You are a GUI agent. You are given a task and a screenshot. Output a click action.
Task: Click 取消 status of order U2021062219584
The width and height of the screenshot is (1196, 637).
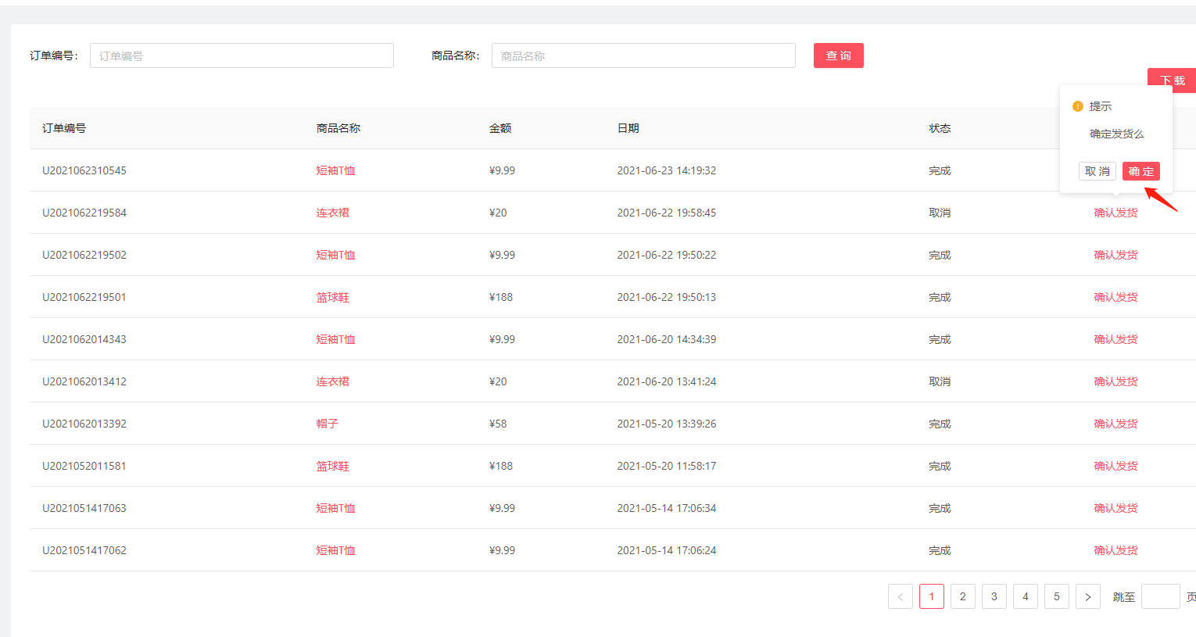pyautogui.click(x=940, y=213)
